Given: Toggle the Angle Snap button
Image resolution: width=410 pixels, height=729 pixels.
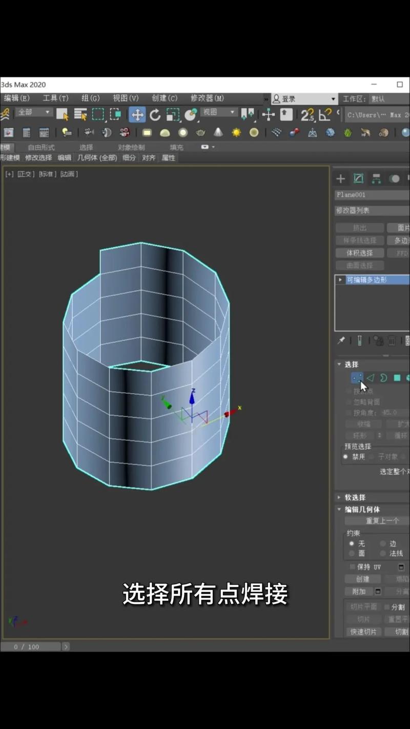Looking at the screenshot, I should [x=325, y=114].
